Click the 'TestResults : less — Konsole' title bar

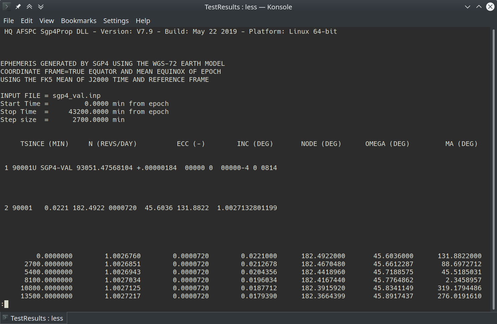(x=248, y=7)
